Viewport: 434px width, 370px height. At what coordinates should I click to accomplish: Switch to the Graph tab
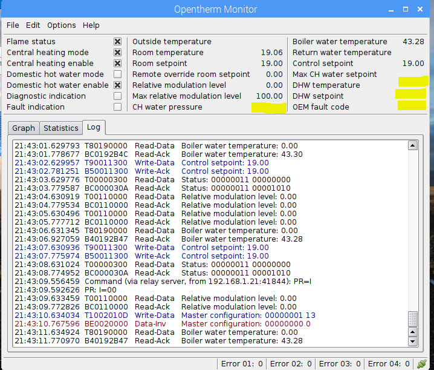(x=24, y=128)
